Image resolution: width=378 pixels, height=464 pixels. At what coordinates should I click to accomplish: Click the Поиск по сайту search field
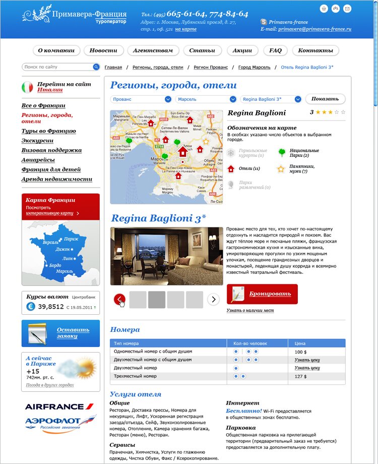(57, 67)
